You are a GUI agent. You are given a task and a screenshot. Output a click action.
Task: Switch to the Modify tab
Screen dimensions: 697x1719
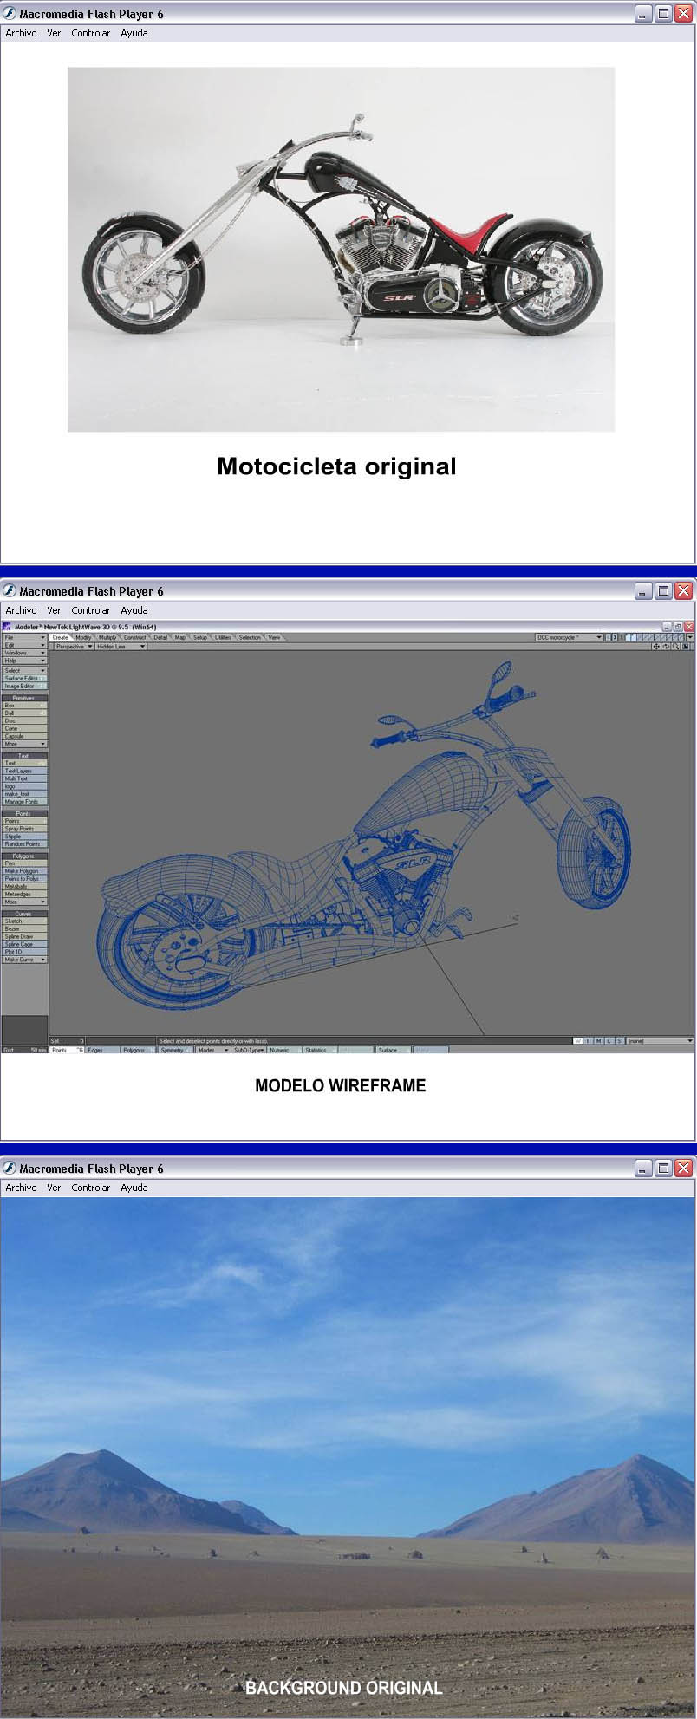point(83,637)
